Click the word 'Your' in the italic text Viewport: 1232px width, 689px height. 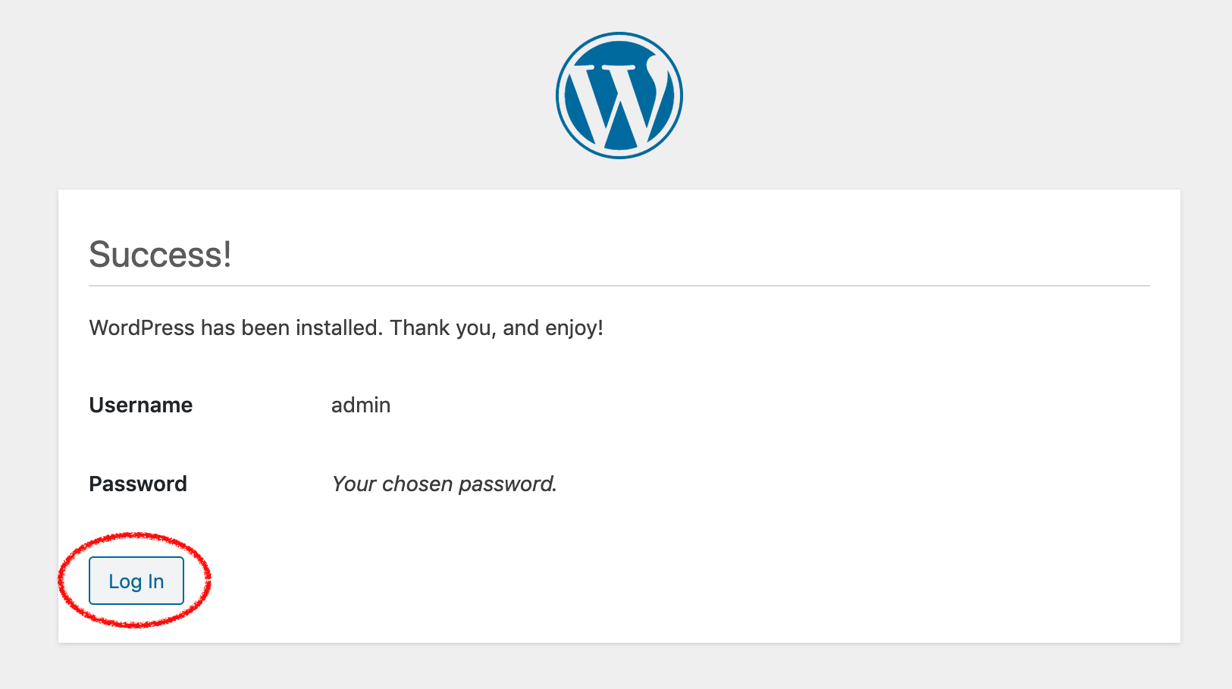(354, 484)
